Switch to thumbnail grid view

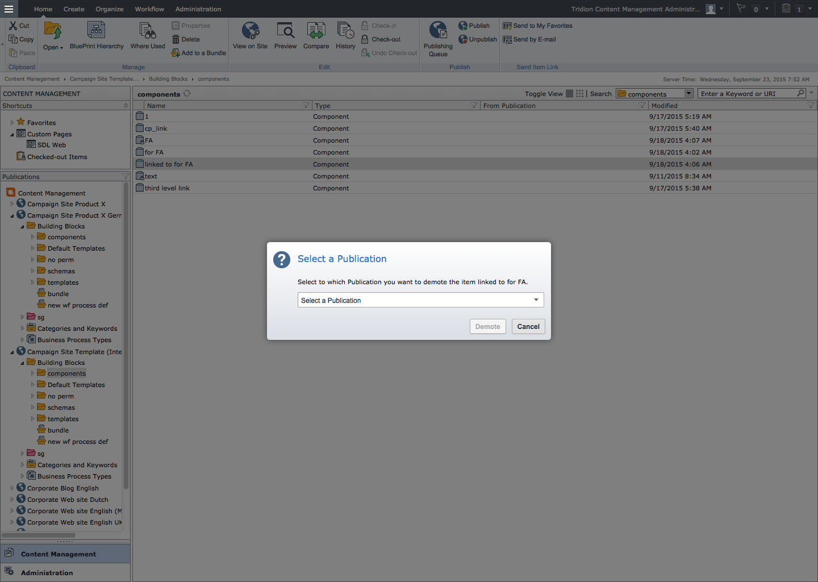coord(579,94)
